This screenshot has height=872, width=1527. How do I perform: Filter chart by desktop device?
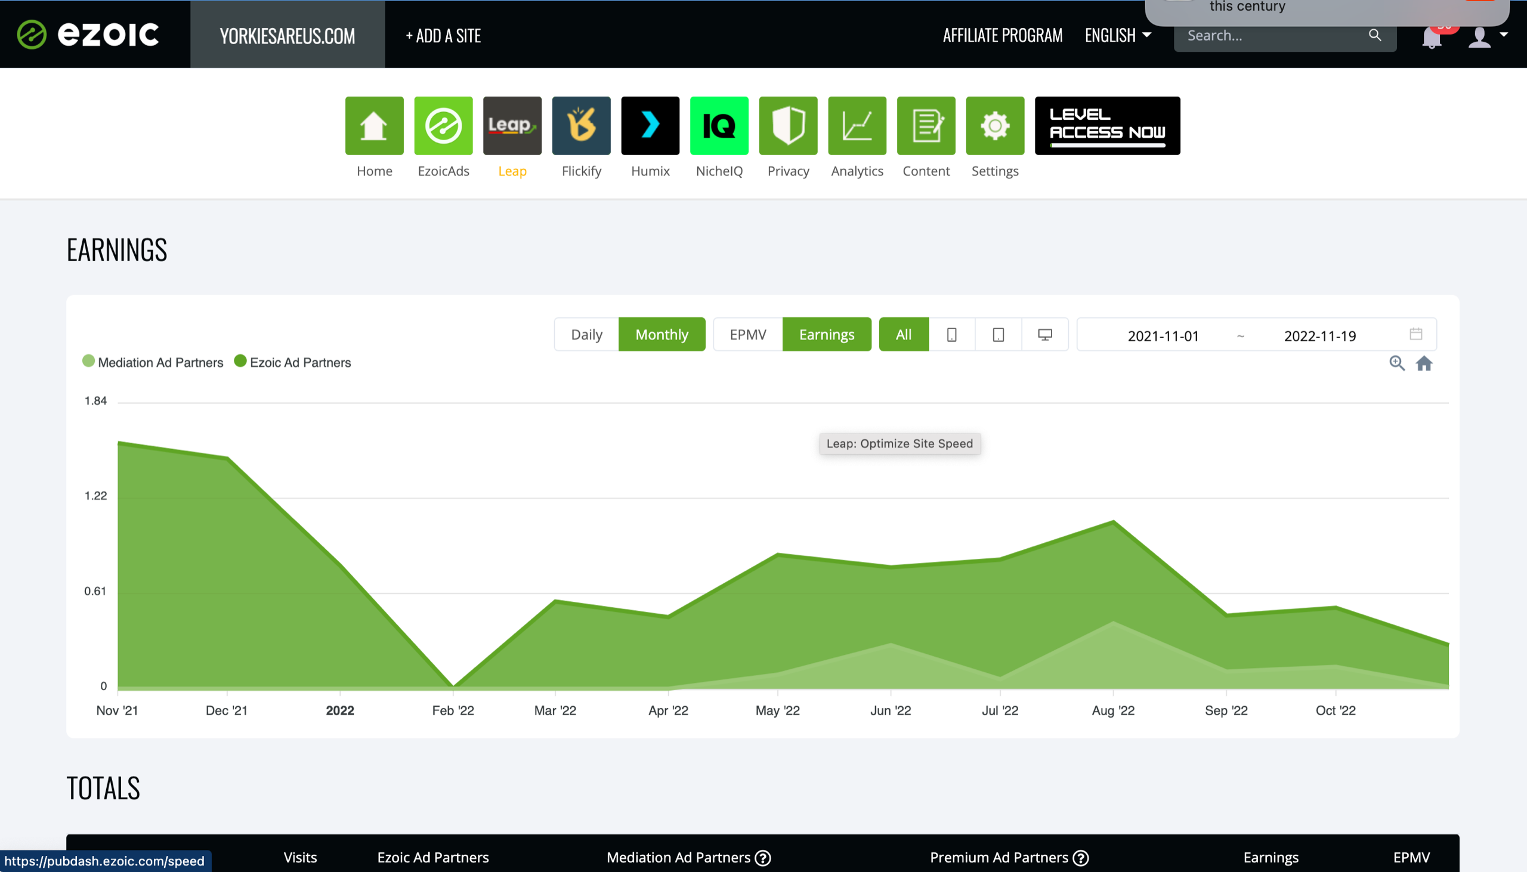tap(1045, 334)
